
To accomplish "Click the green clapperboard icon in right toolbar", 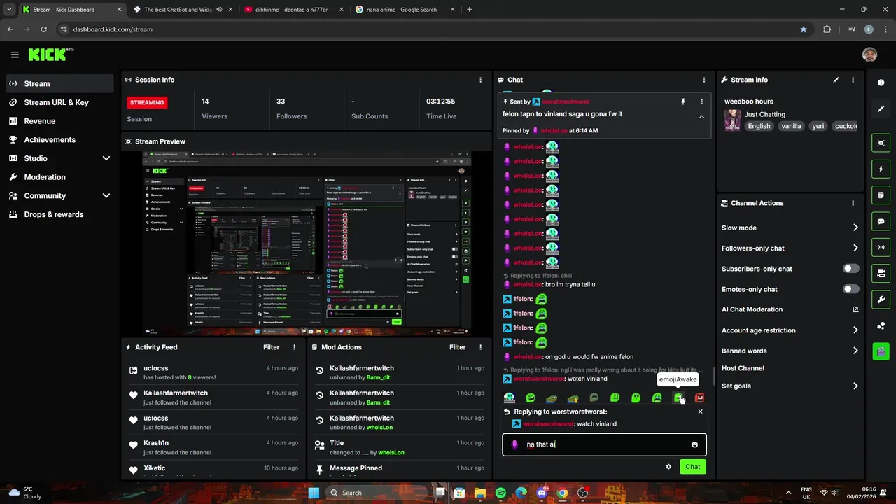I will (x=881, y=351).
